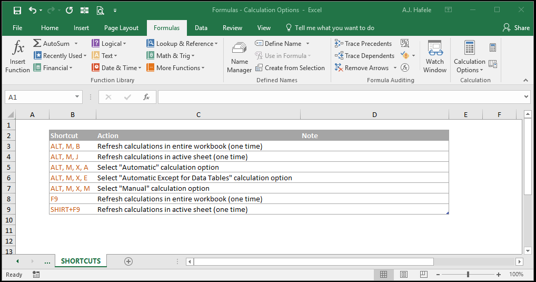Image resolution: width=536 pixels, height=282 pixels.
Task: Open Financial functions dropdown
Action: (x=53, y=68)
